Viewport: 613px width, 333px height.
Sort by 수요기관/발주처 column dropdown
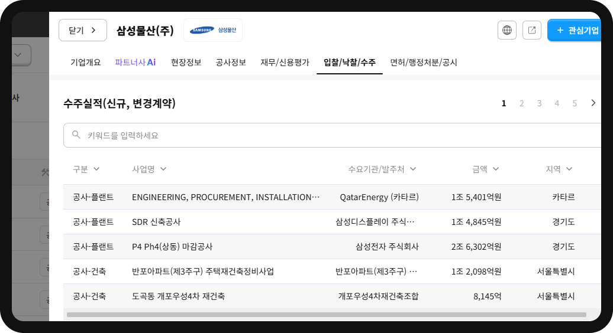(x=382, y=169)
